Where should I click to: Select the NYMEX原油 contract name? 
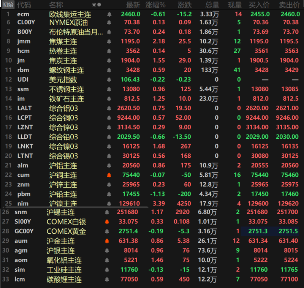click(x=68, y=22)
